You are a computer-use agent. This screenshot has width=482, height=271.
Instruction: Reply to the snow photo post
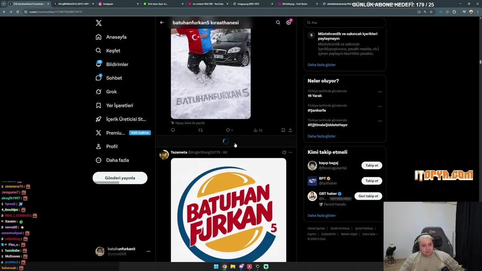coord(173,130)
